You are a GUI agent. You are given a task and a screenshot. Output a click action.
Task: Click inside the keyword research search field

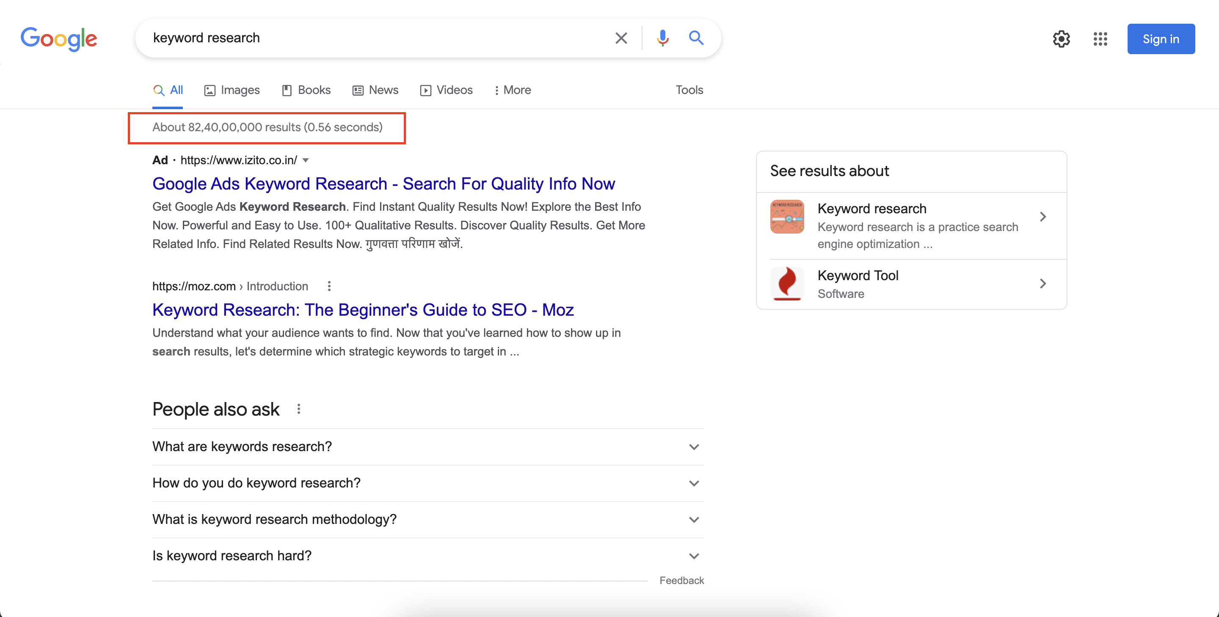(378, 38)
